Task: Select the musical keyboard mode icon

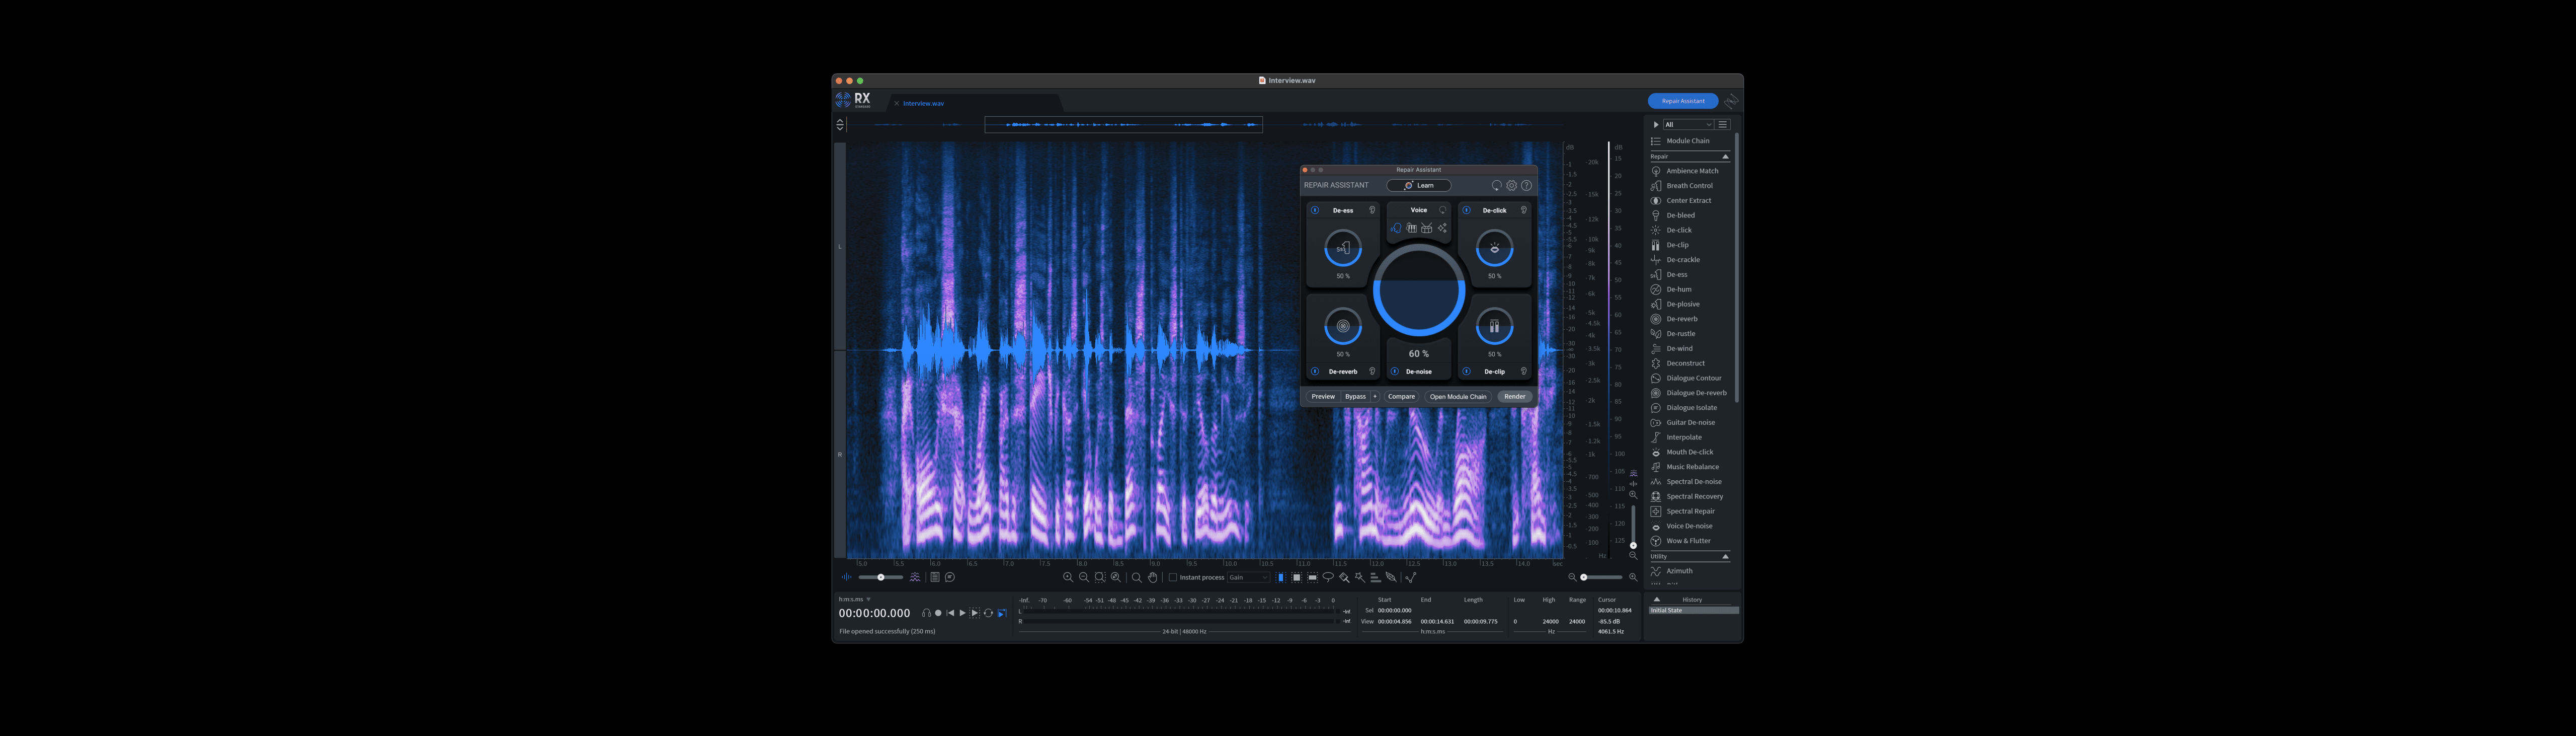Action: coord(1411,228)
